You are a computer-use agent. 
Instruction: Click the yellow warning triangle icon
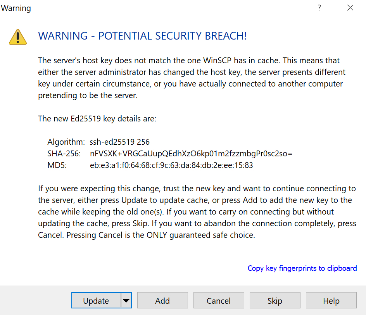point(18,37)
